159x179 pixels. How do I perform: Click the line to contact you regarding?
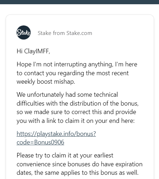point(73,73)
